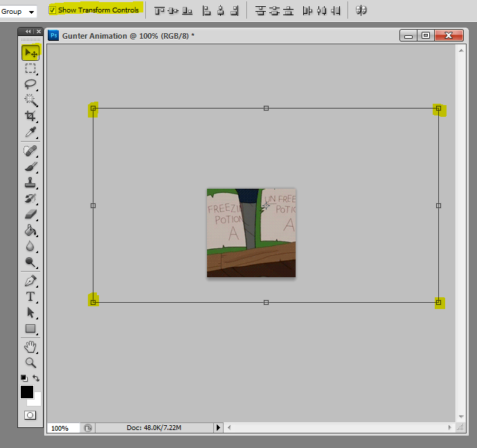Screen dimensions: 477x448
Task: Click the zoom percentage field showing 100%
Action: 63,428
